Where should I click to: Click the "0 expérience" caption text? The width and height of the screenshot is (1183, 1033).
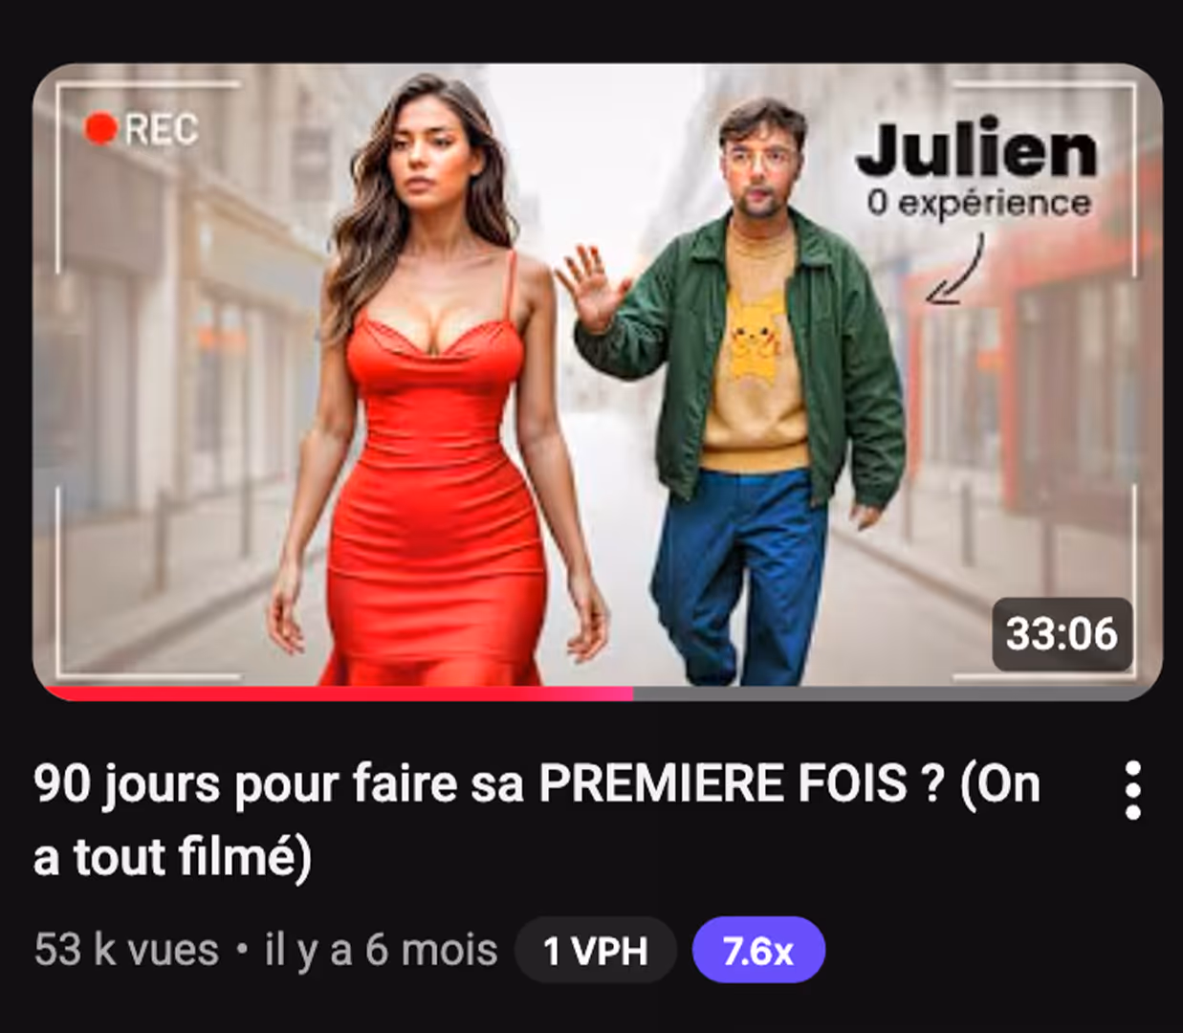[x=978, y=203]
